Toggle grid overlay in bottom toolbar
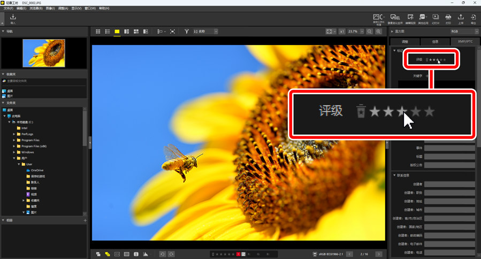 pyautogui.click(x=127, y=254)
